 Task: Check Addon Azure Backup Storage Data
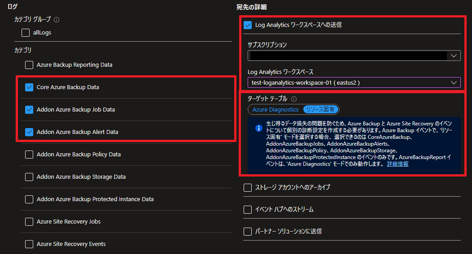click(29, 177)
